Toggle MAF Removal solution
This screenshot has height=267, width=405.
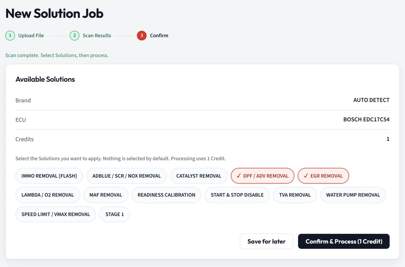[x=106, y=195]
